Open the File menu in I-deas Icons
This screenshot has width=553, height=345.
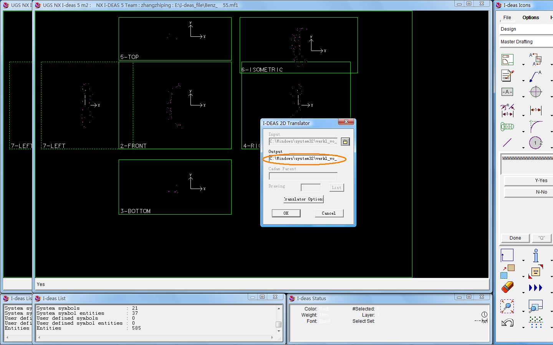[507, 18]
